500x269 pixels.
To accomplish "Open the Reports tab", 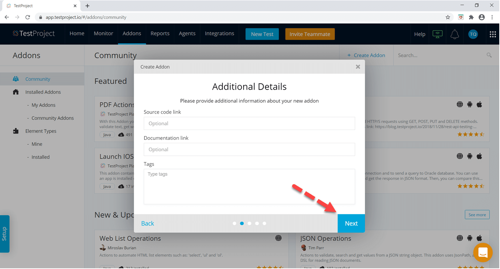I will point(160,34).
